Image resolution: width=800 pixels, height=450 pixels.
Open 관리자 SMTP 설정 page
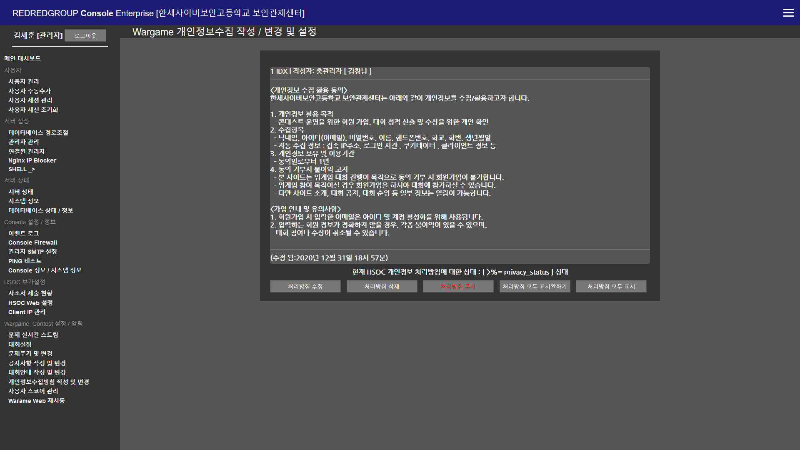click(x=32, y=252)
